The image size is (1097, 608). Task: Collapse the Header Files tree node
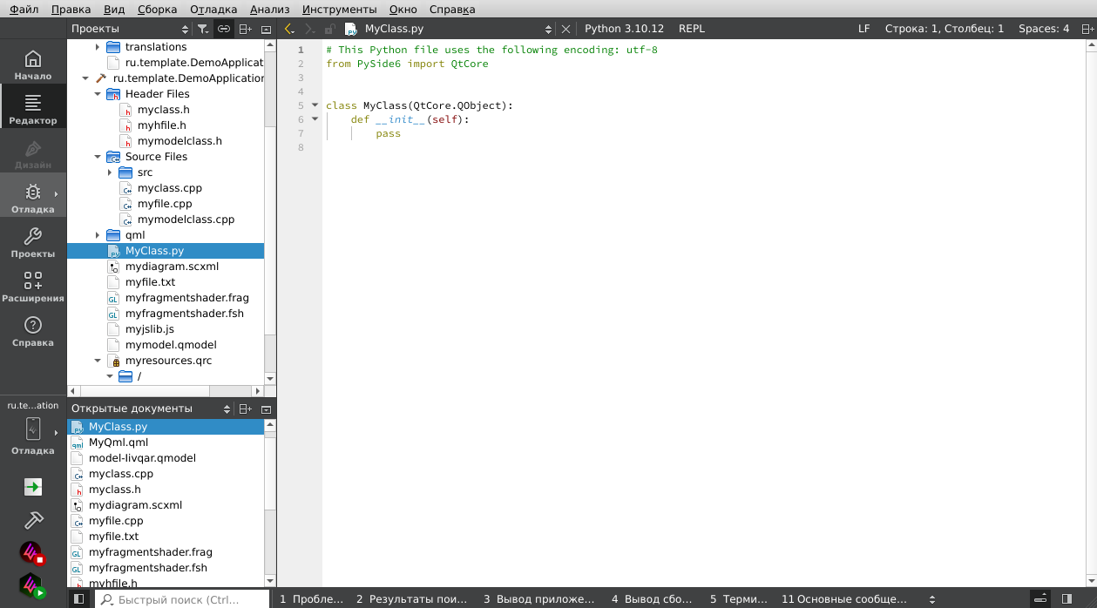[98, 94]
